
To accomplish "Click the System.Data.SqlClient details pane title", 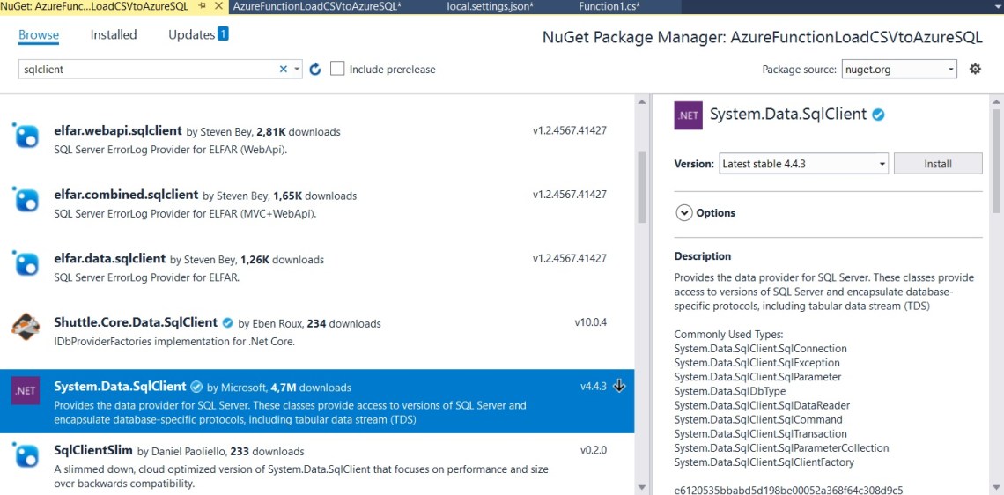I will click(x=788, y=115).
